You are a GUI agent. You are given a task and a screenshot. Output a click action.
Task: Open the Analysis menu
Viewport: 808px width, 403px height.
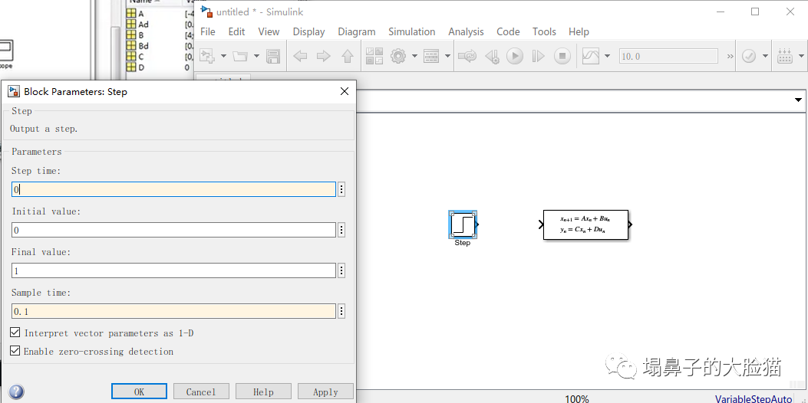466,31
